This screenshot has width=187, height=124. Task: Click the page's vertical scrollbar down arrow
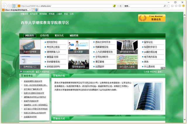185,122
